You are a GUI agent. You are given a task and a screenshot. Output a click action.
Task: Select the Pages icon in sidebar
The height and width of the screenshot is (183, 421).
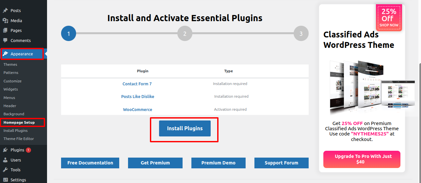click(5, 30)
